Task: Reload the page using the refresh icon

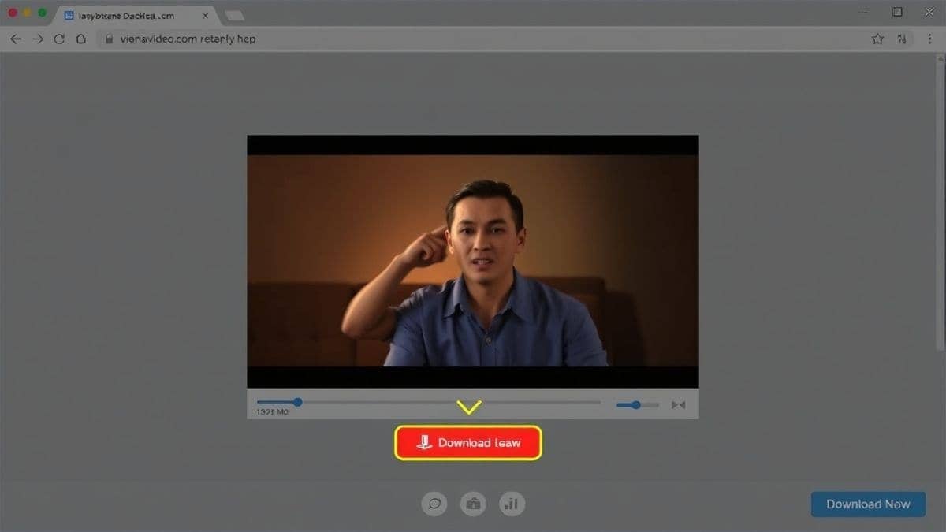Action: (x=60, y=38)
